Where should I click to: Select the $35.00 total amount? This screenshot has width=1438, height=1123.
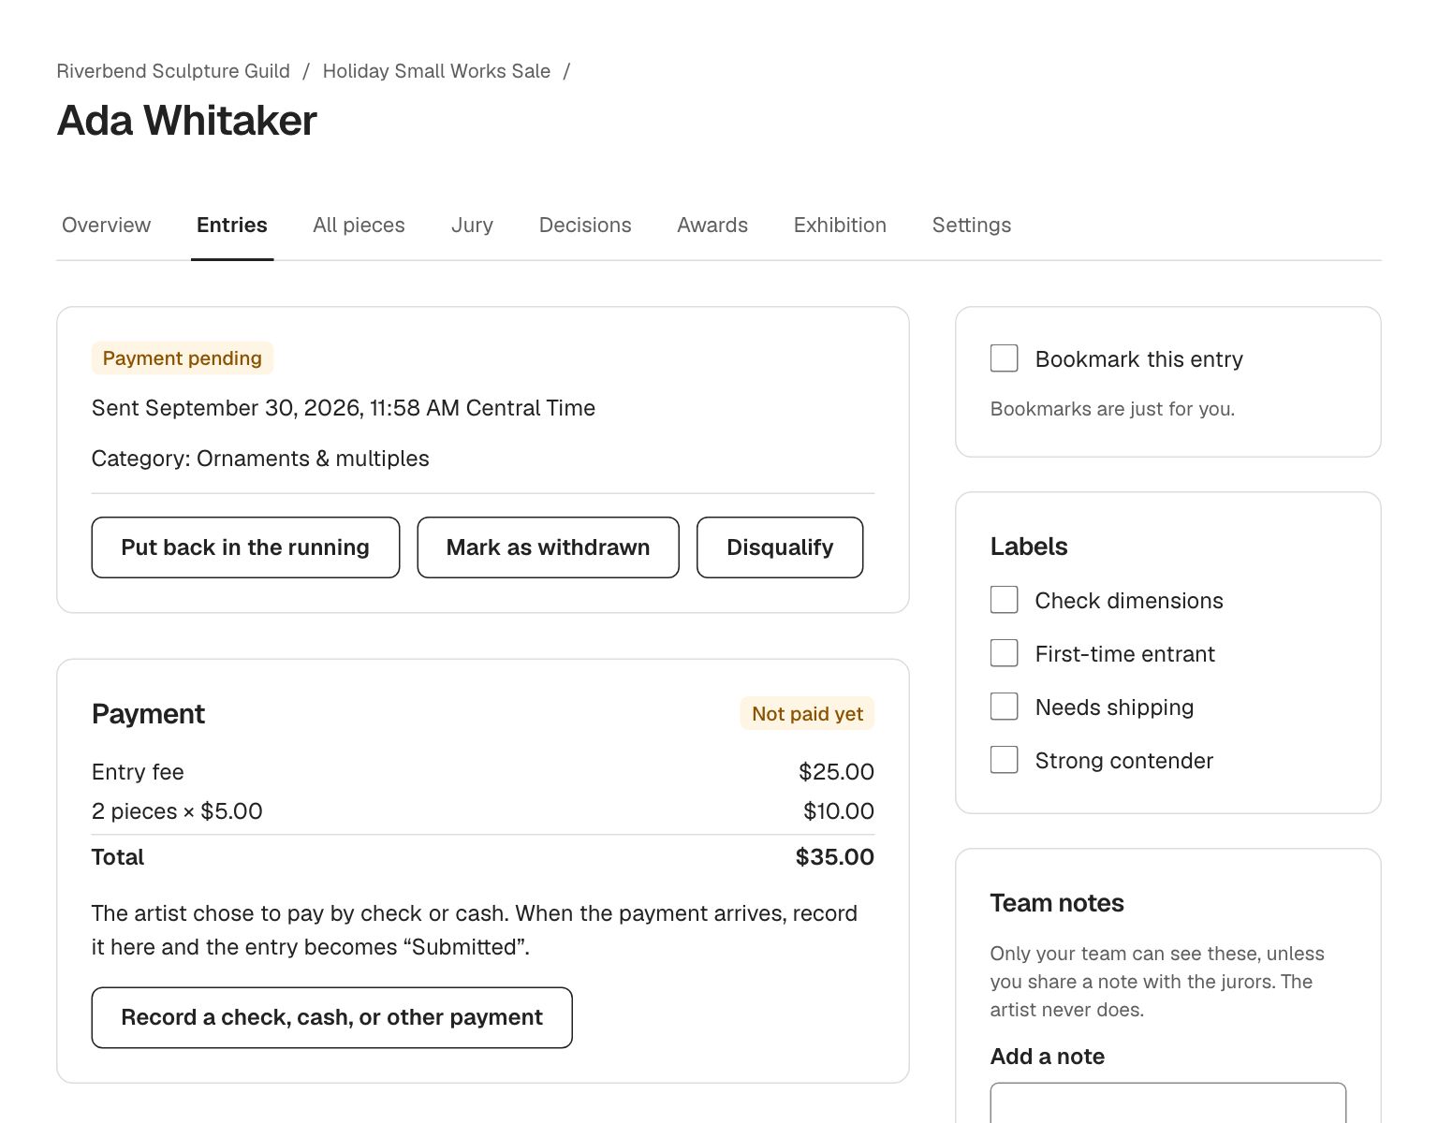pos(834,857)
